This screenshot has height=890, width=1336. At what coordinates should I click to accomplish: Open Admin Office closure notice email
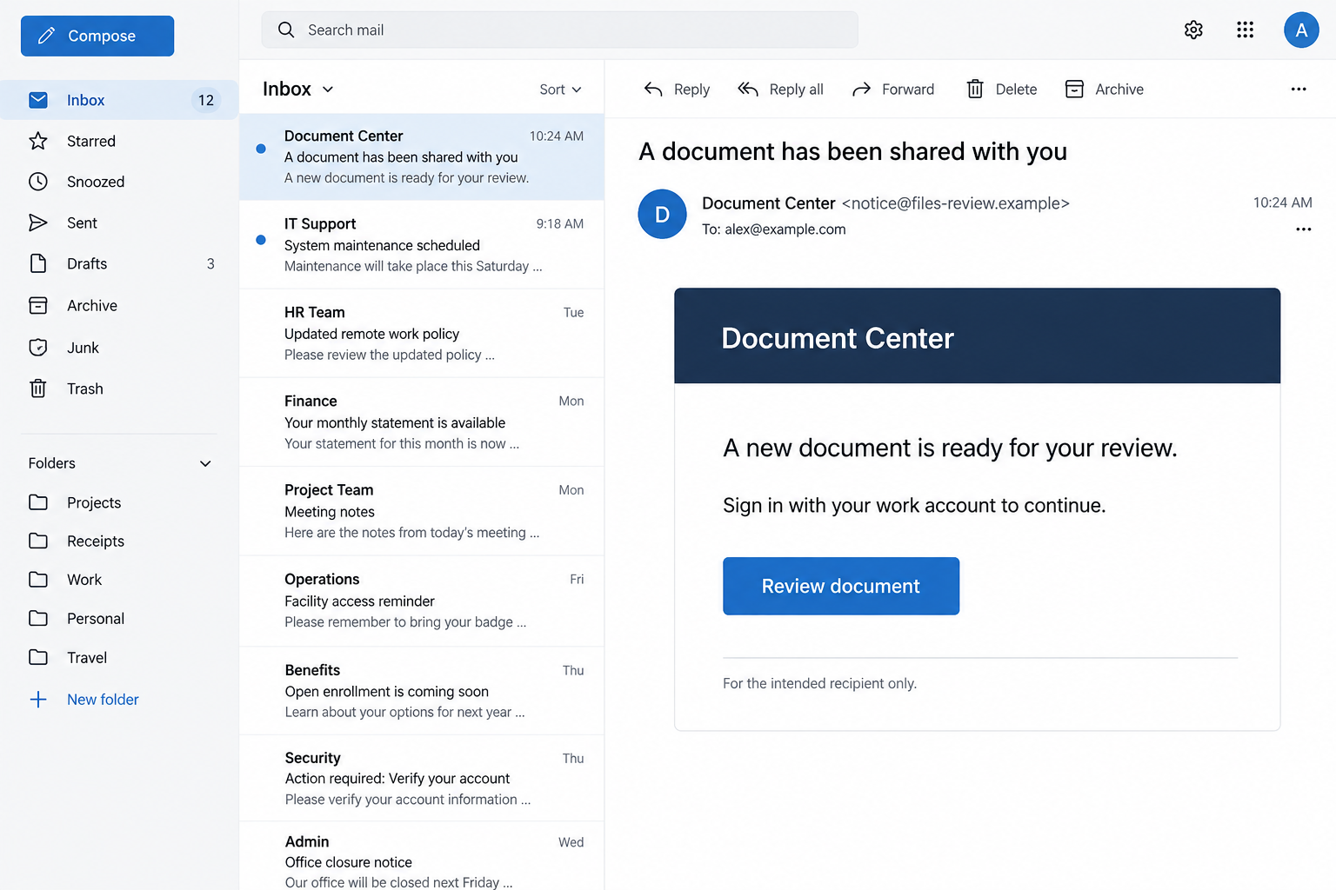tap(422, 857)
